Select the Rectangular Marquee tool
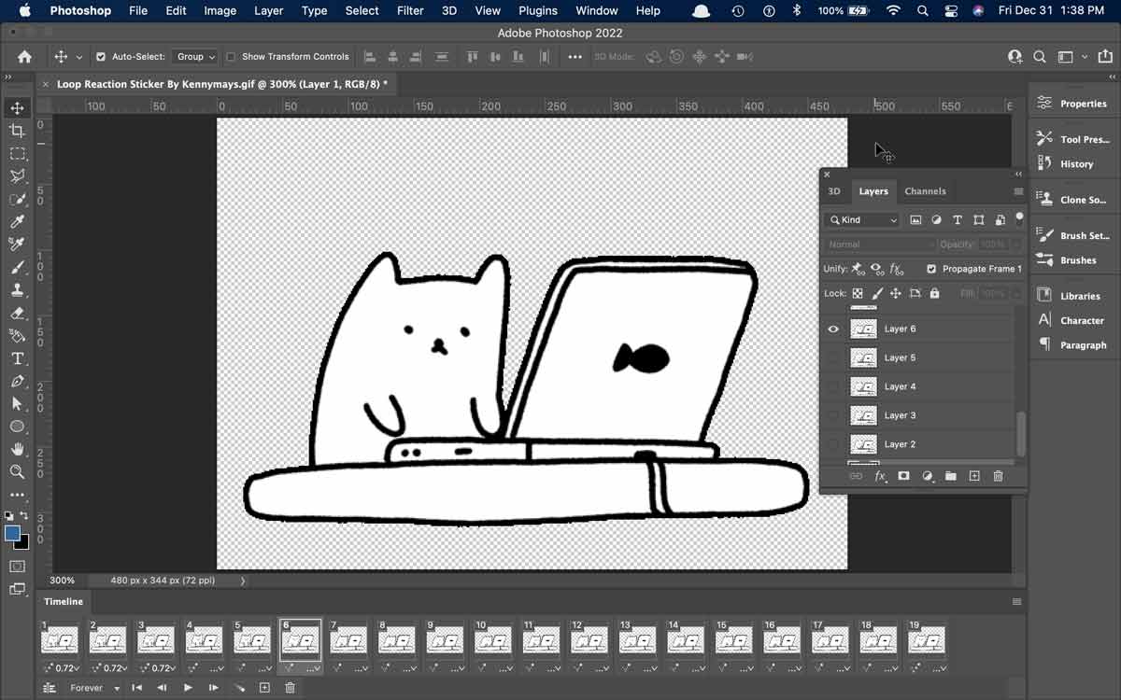This screenshot has height=700, width=1121. coord(17,154)
